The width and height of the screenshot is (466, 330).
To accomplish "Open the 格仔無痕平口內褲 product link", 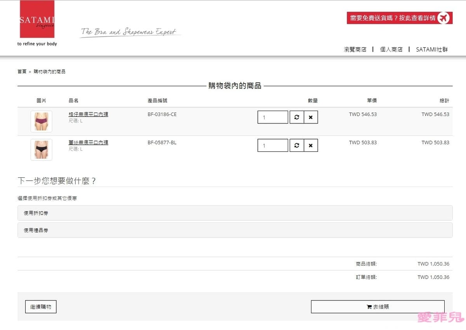I will point(88,115).
